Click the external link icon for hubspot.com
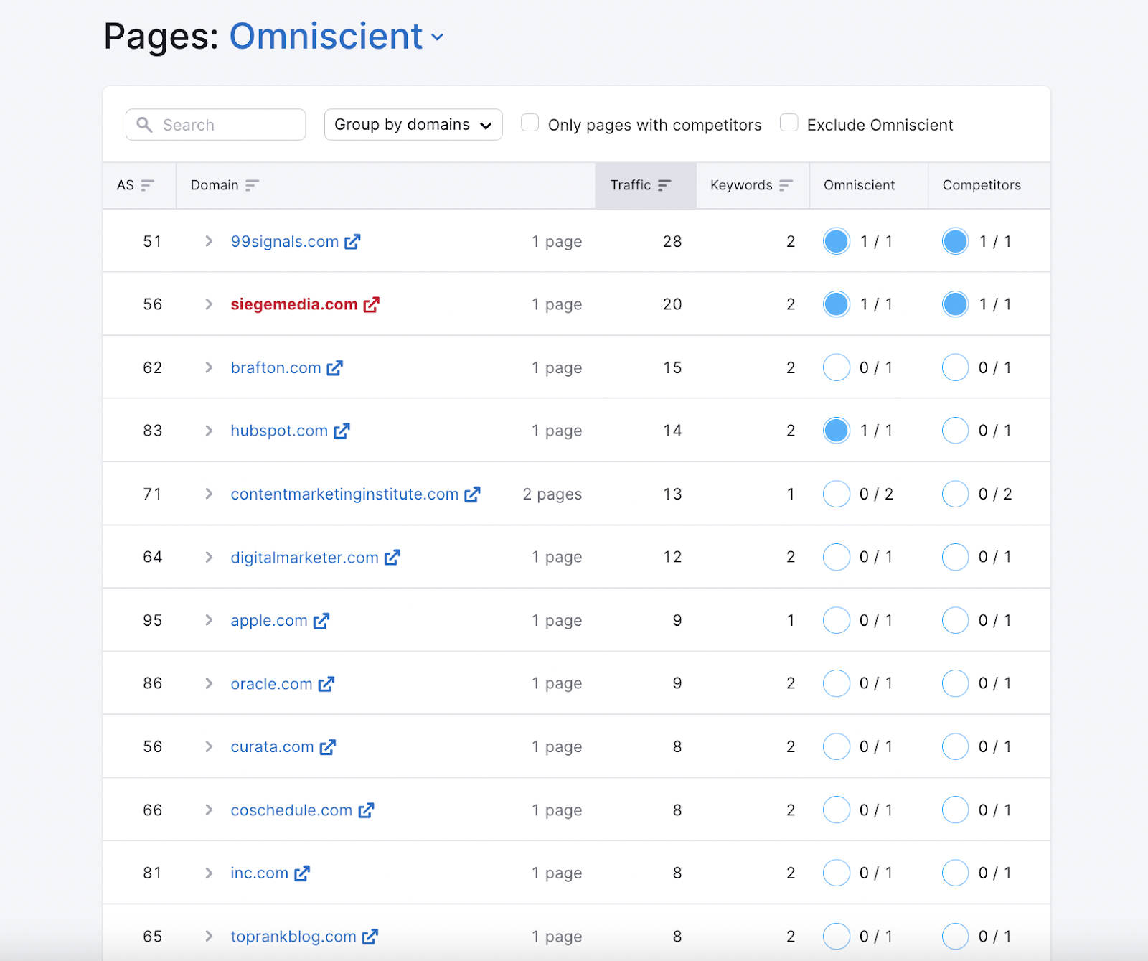The image size is (1148, 961). (342, 431)
